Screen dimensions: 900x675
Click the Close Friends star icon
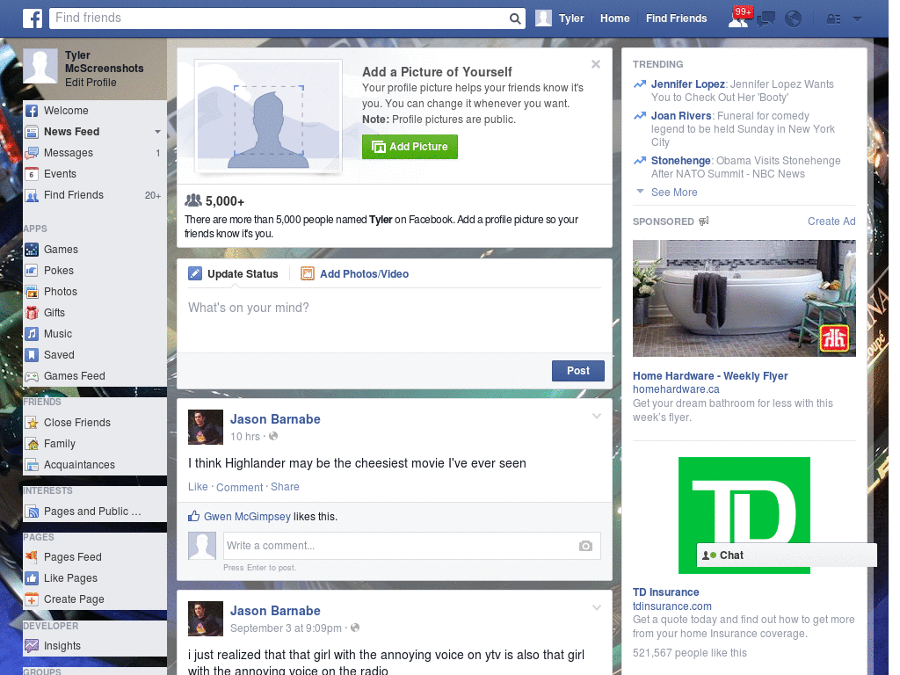point(33,423)
